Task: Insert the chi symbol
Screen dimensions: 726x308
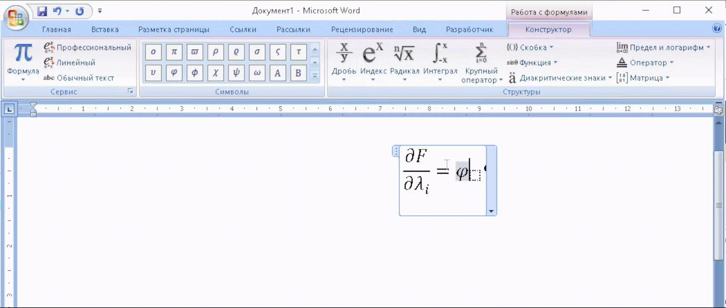Action: (215, 73)
